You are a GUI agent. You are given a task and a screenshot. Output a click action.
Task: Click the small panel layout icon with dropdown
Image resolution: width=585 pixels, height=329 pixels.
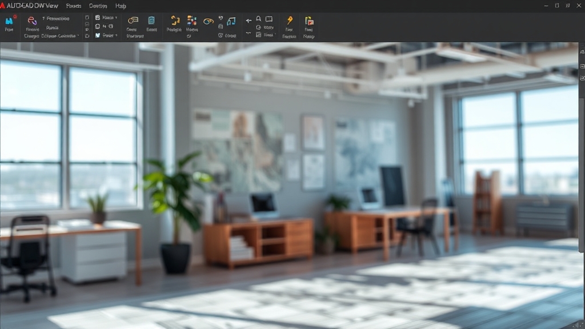click(x=259, y=35)
